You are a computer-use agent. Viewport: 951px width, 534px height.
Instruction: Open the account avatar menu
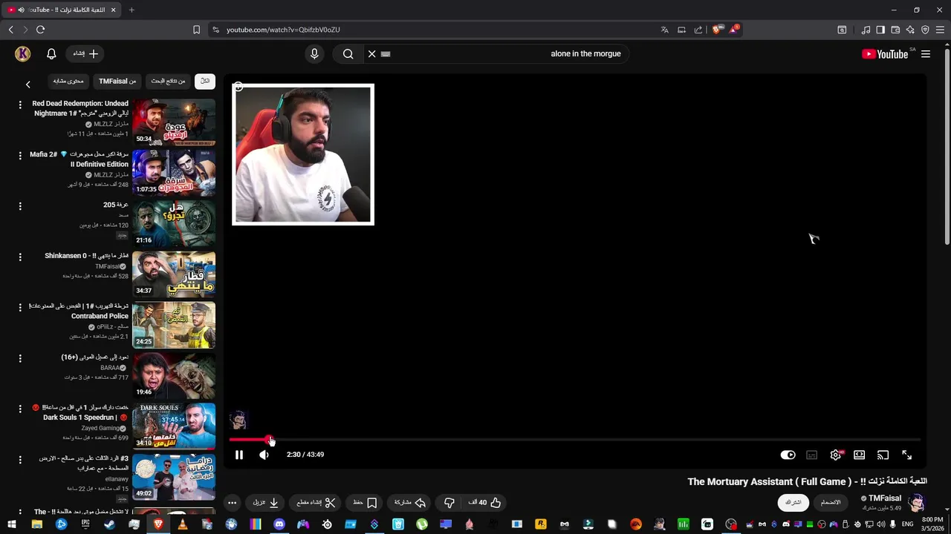(22, 53)
